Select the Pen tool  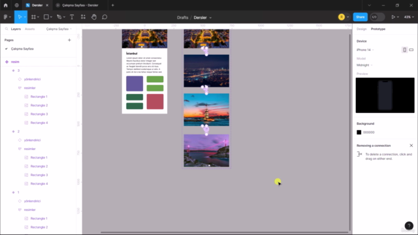click(x=59, y=17)
